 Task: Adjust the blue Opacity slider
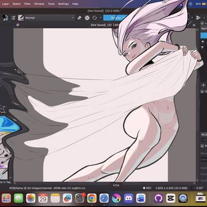pyautogui.click(x=115, y=18)
